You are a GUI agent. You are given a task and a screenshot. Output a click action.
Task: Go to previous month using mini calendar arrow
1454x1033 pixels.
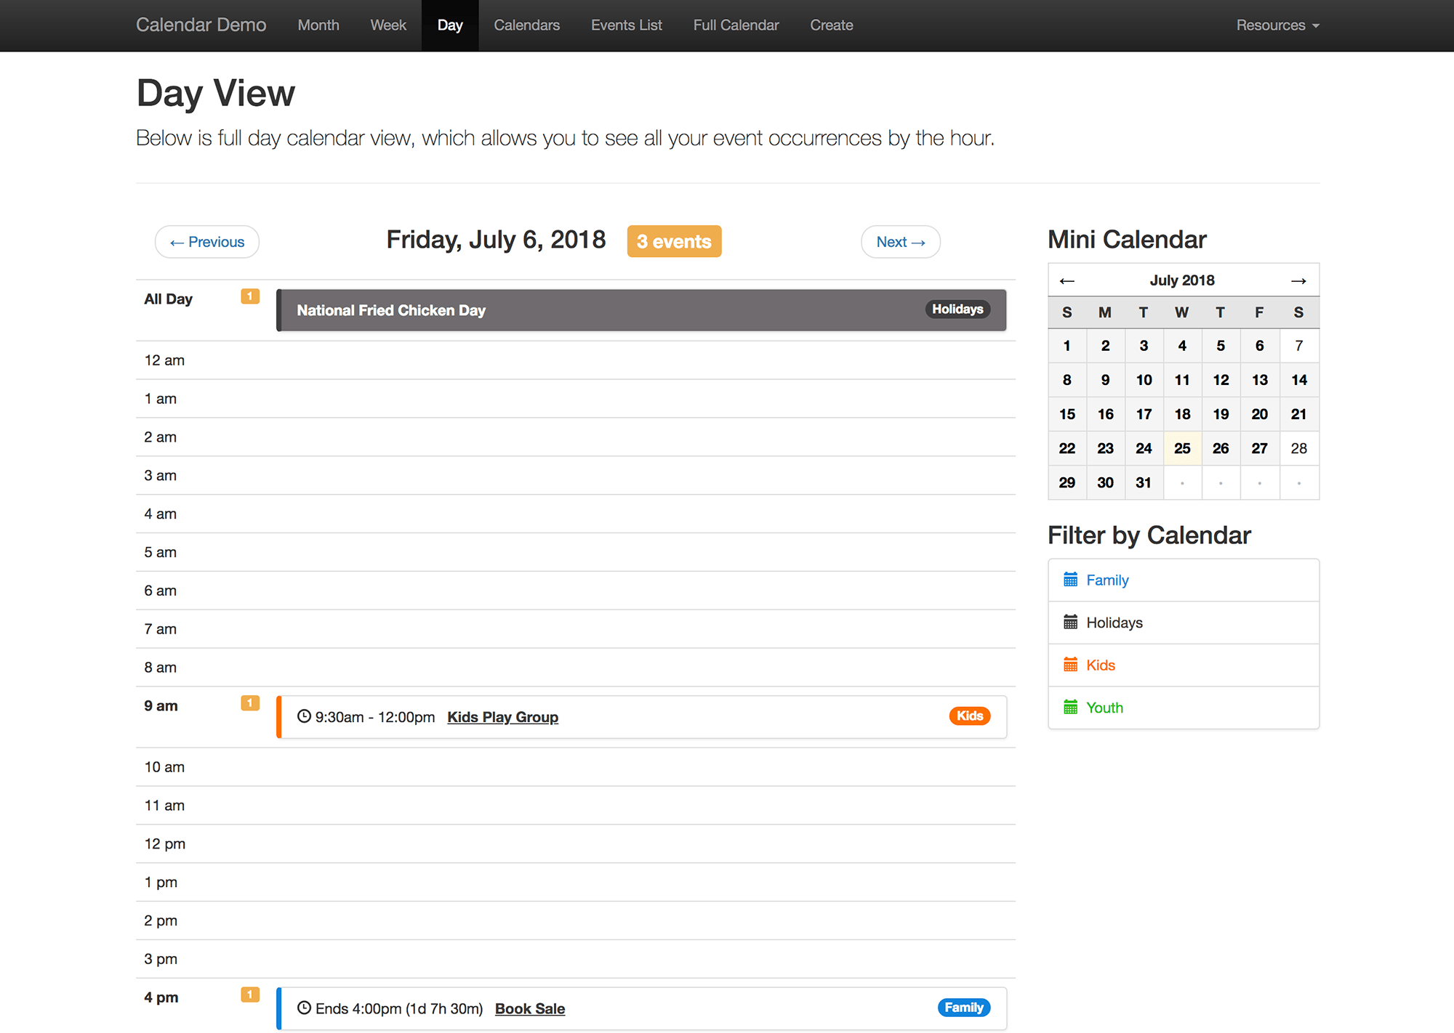1067,280
